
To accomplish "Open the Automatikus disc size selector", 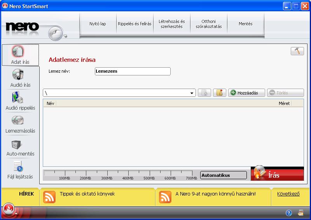I will (223, 175).
